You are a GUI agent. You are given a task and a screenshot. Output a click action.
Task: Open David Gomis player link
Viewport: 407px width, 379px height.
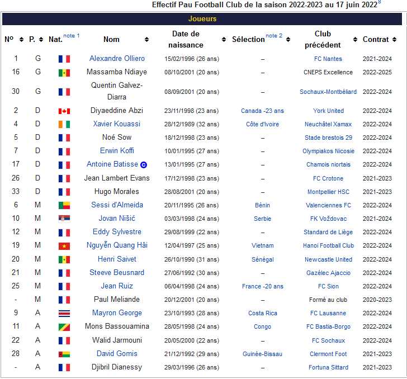pos(117,353)
